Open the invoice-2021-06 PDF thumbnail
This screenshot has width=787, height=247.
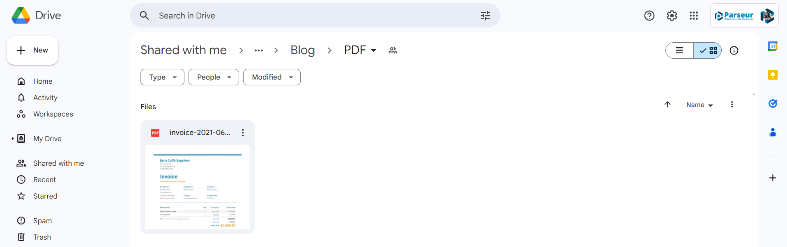click(x=198, y=187)
